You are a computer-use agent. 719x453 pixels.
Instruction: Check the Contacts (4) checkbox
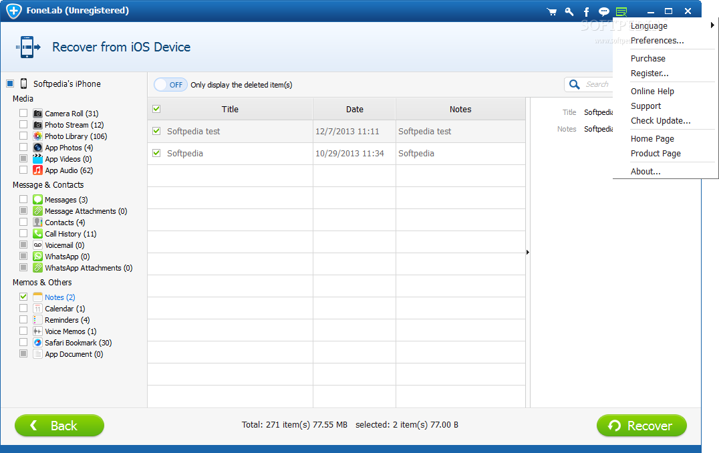click(23, 222)
